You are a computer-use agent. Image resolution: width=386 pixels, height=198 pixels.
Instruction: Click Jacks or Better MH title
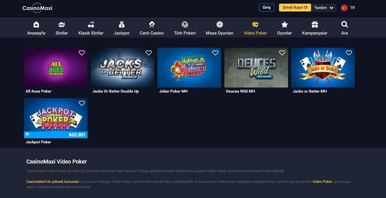pos(310,91)
